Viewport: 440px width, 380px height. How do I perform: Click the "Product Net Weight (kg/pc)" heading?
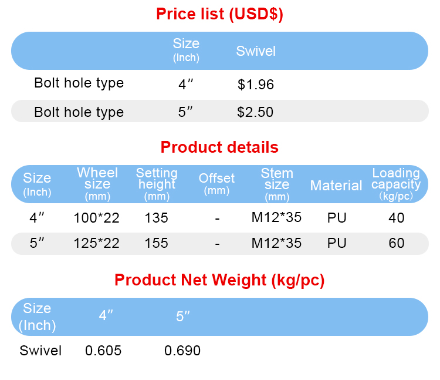(x=219, y=280)
